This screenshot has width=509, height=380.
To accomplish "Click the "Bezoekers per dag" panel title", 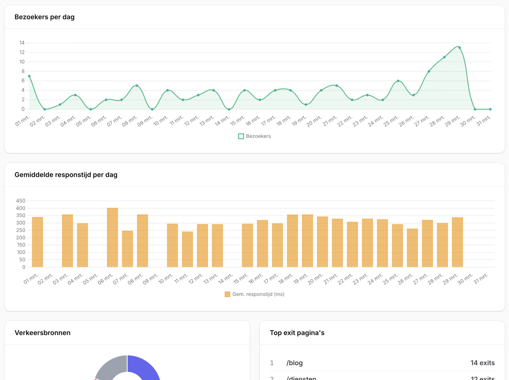I will click(44, 17).
